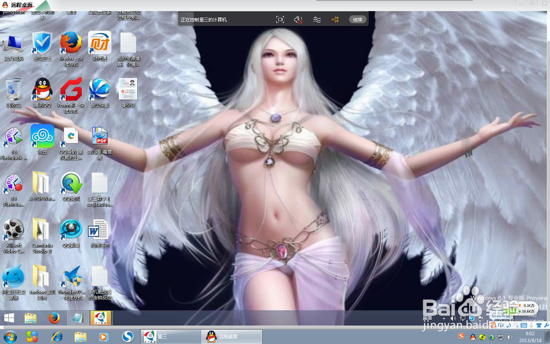This screenshot has height=344, width=550.
Task: Open File Explorer on the remote taskbar
Action: pyautogui.click(x=30, y=318)
